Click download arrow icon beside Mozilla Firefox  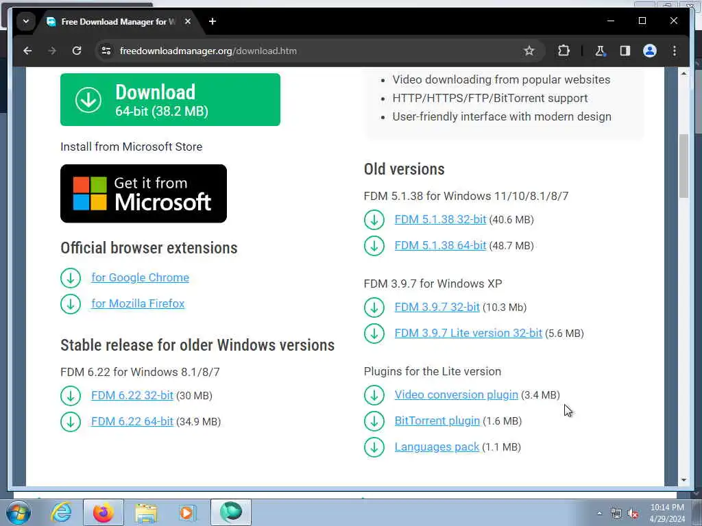point(71,303)
